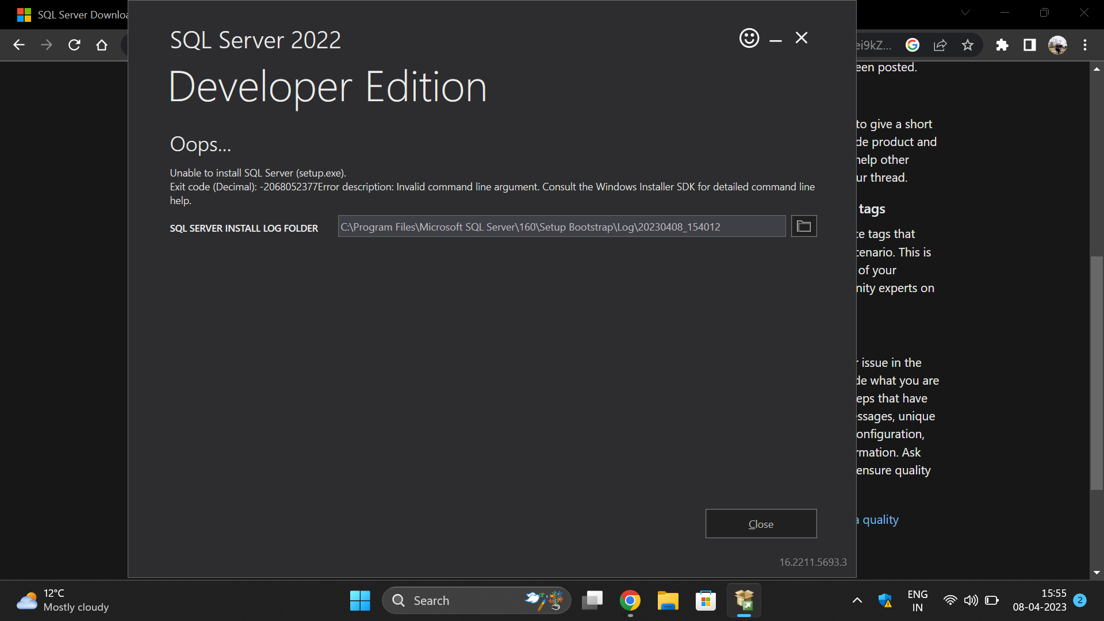Image resolution: width=1104 pixels, height=621 pixels.
Task: Click the share page icon
Action: [940, 45]
